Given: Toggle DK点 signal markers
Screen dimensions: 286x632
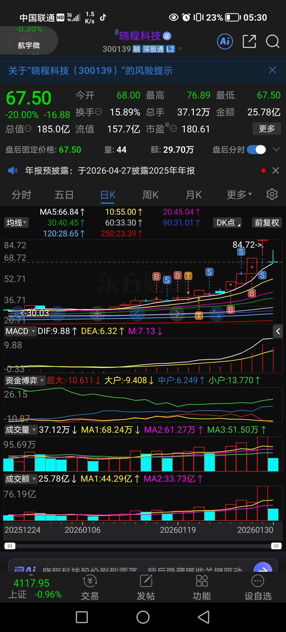Looking at the screenshot, I should pos(227,223).
